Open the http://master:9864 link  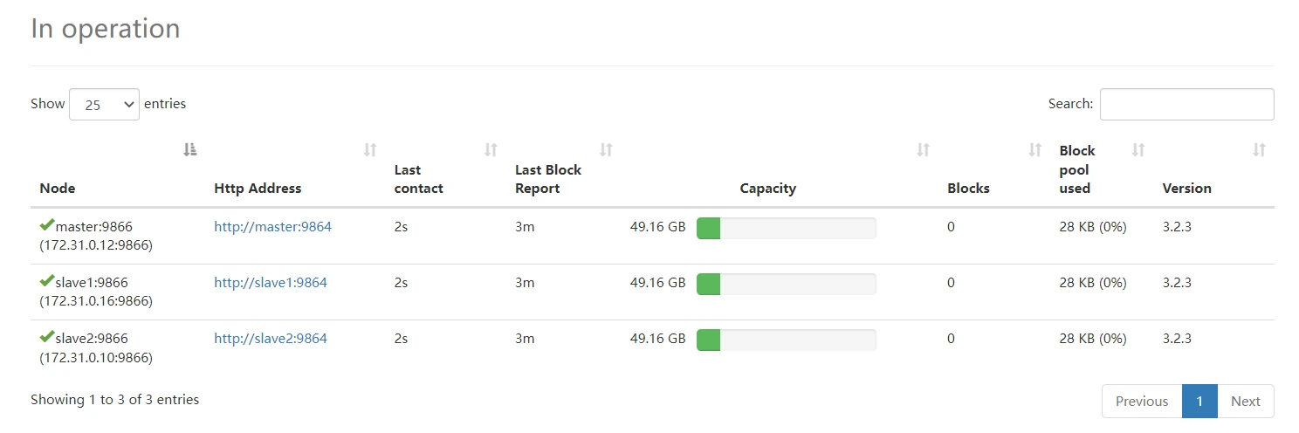tap(272, 227)
